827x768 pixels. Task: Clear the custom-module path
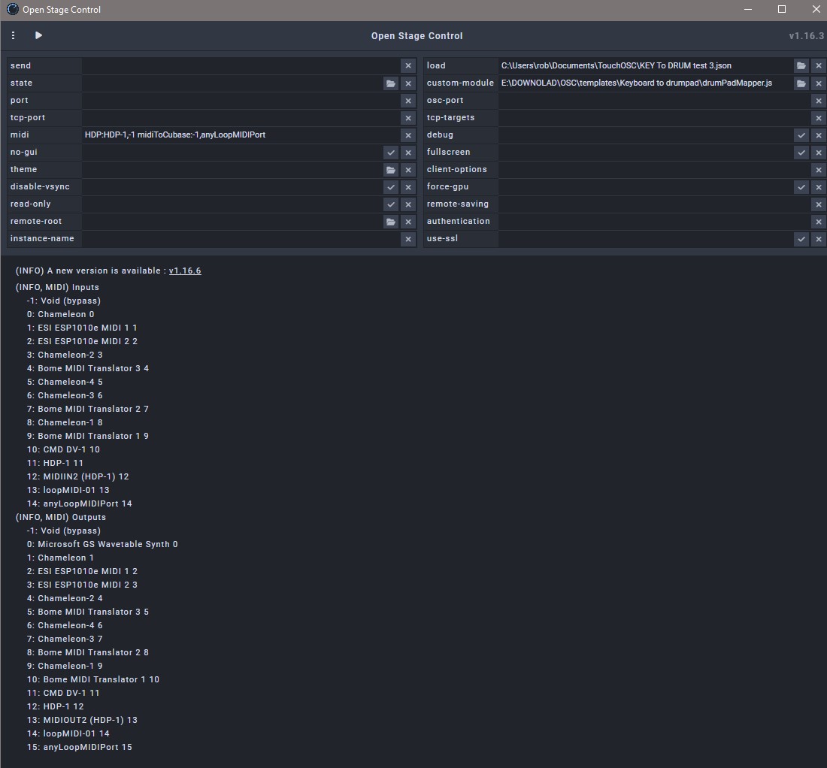coord(818,83)
